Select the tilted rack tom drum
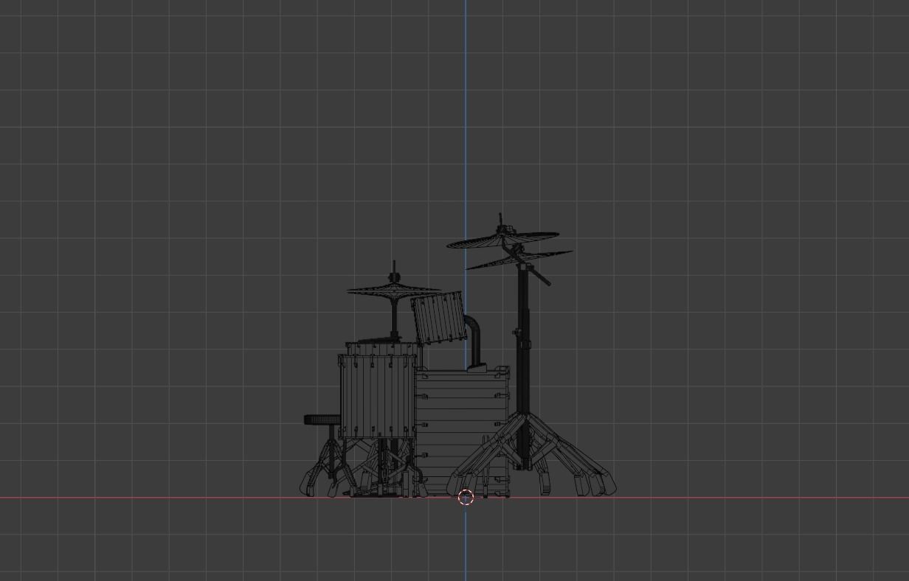 [439, 319]
